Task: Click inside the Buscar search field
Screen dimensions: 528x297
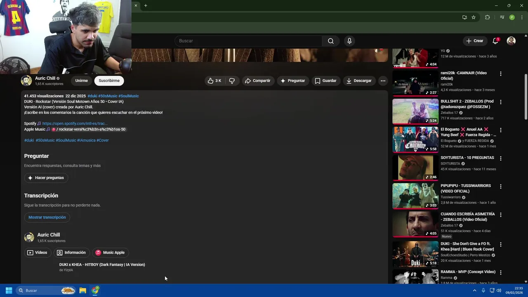Action: tap(248, 41)
